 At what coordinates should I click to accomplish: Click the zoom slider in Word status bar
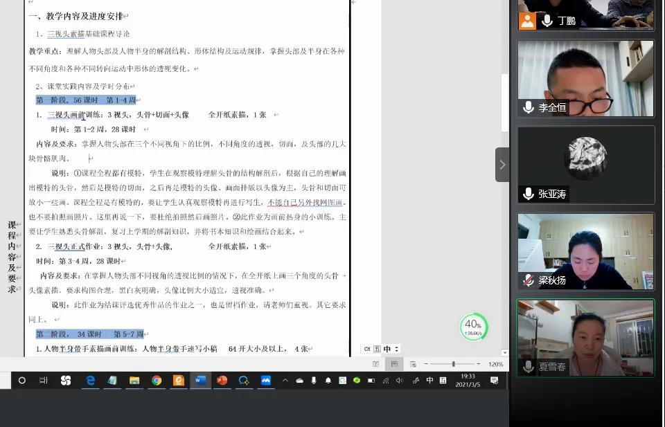[x=454, y=364]
